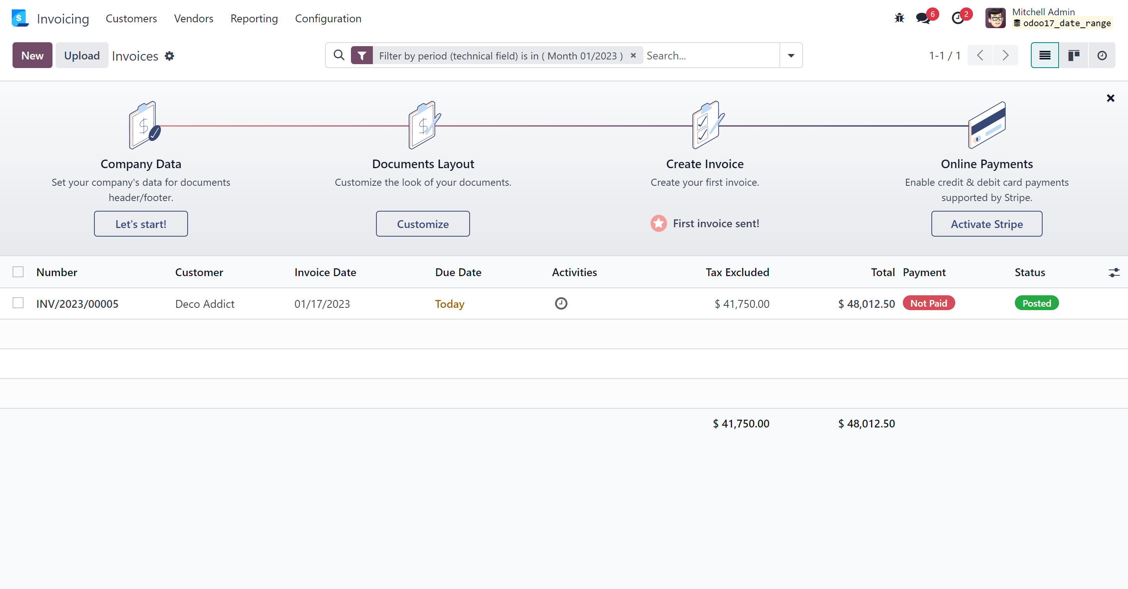1128x589 pixels.
Task: Select the checkbox for INV/2023/00005
Action: (18, 303)
